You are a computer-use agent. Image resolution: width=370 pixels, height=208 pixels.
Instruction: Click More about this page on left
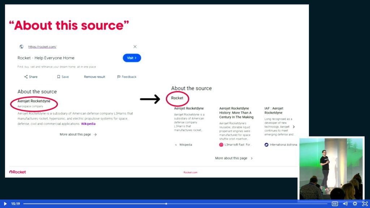78,134
